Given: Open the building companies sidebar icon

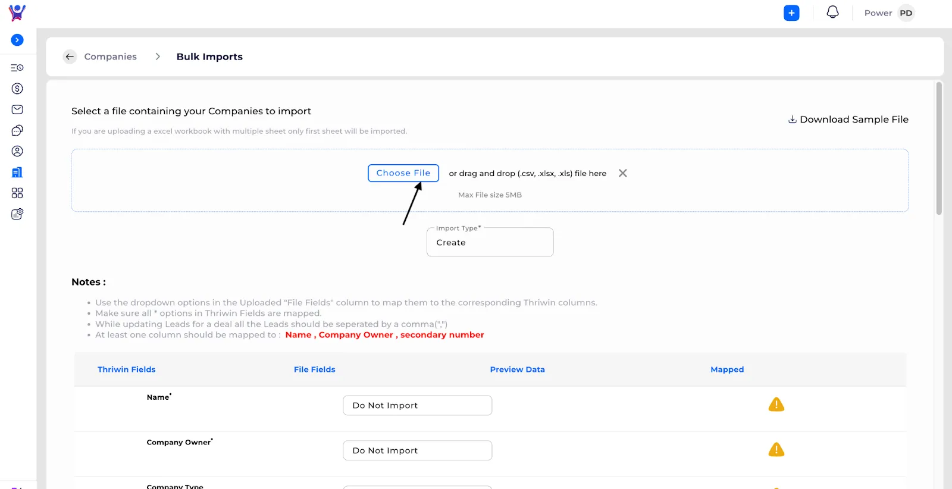Looking at the screenshot, I should [17, 173].
